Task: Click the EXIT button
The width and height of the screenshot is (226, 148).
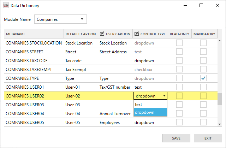Action: tap(208, 138)
